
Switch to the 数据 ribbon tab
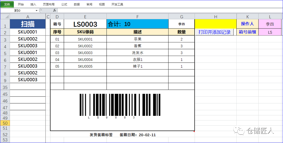pos(77,4)
